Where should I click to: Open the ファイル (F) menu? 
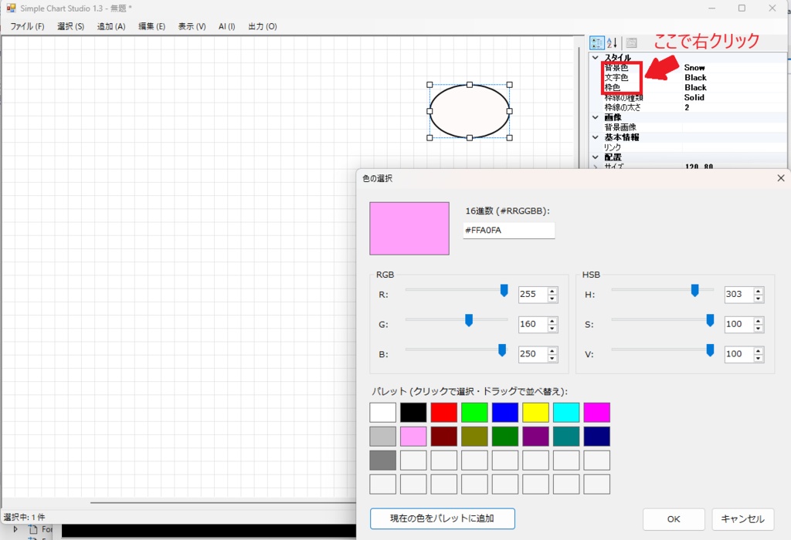(x=27, y=26)
